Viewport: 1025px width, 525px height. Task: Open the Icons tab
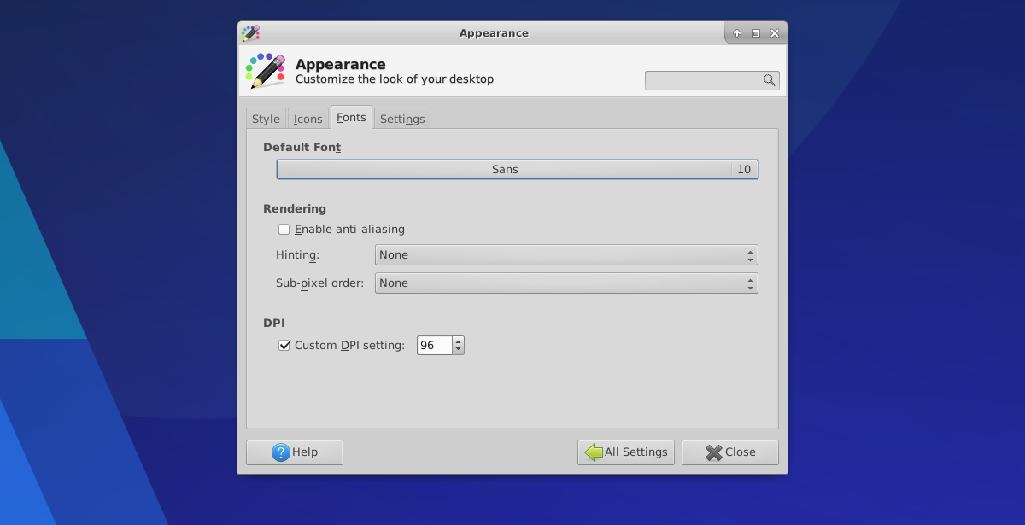point(308,119)
